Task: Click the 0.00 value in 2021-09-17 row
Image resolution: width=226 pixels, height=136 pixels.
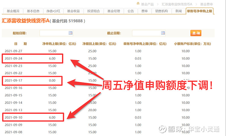Action: pos(52,80)
